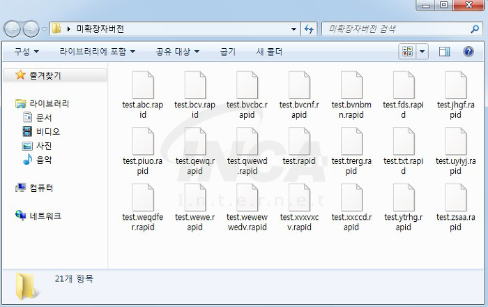Viewport: 488px width, 307px height.
Task: Click the 굽기 button
Action: pos(228,52)
